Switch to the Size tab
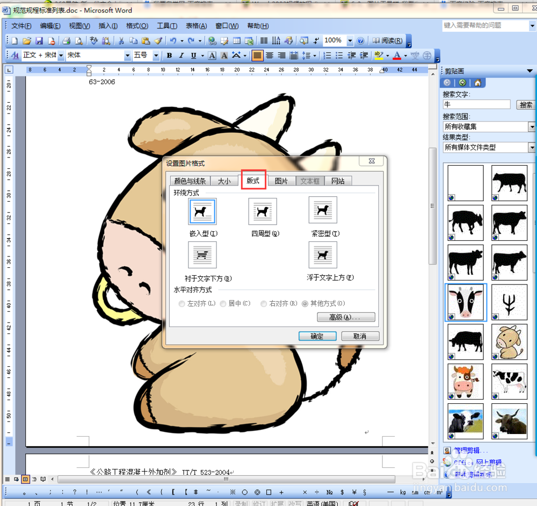This screenshot has width=537, height=506. tap(224, 181)
